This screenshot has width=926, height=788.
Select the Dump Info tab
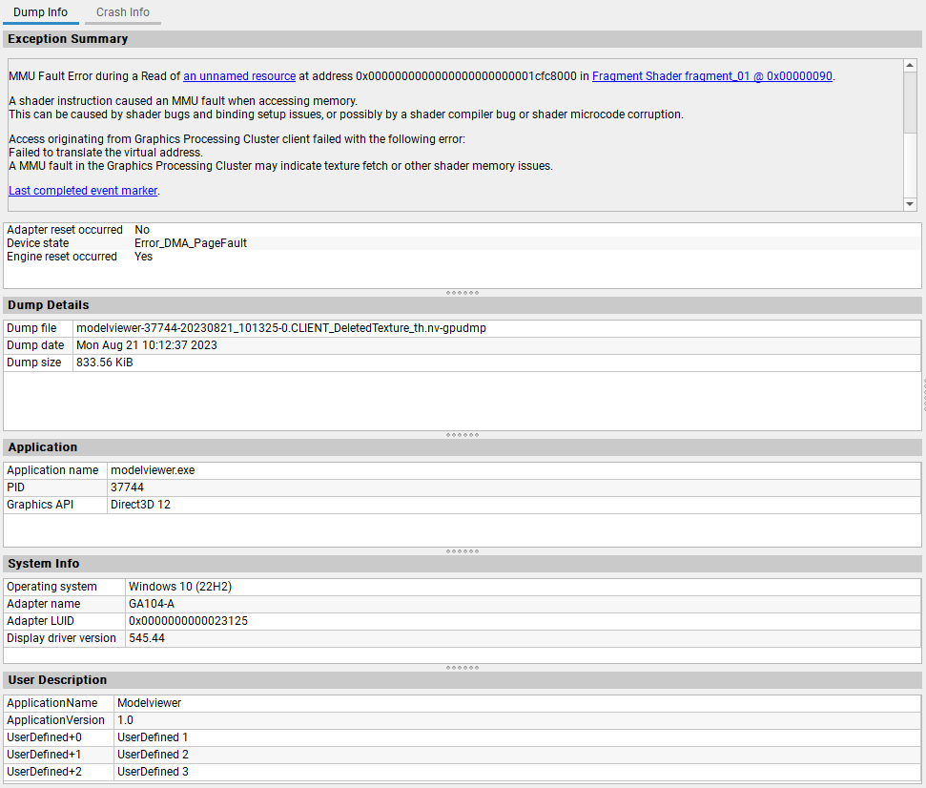[x=41, y=12]
